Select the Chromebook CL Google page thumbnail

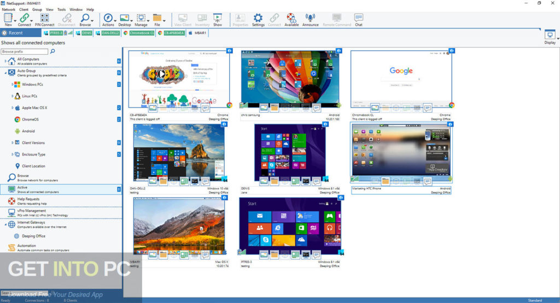[401, 79]
